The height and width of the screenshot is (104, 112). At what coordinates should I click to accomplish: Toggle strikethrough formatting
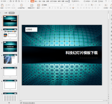click(x=58, y=8)
